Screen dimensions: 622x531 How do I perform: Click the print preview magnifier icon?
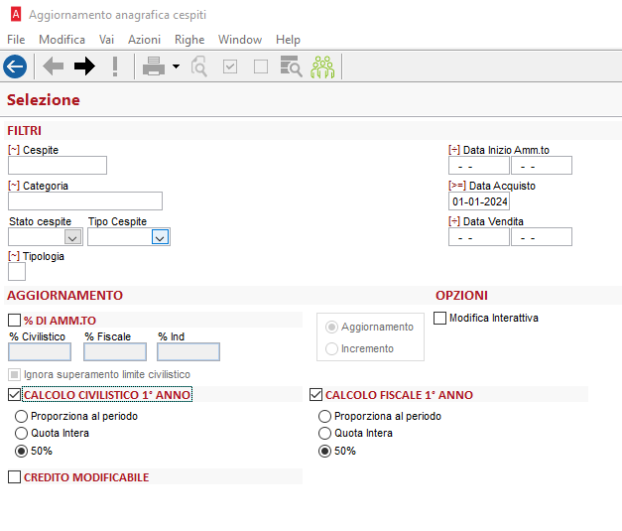click(x=199, y=66)
